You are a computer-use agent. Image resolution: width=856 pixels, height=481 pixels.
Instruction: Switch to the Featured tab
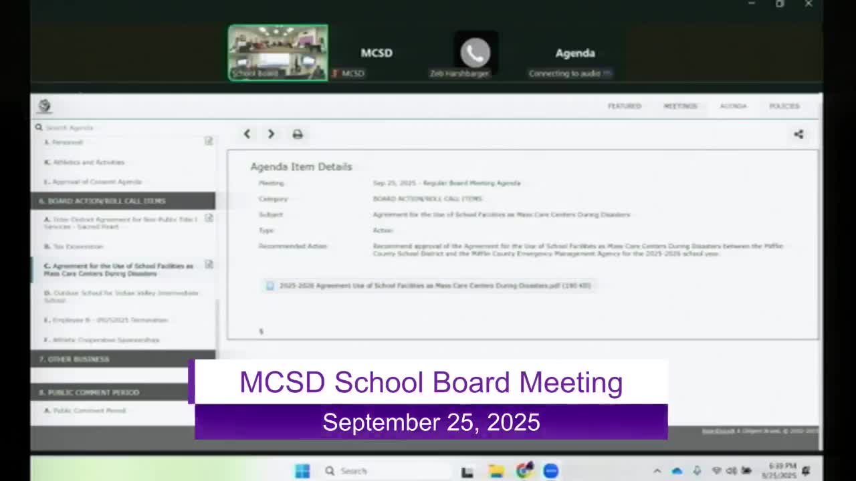(x=625, y=106)
